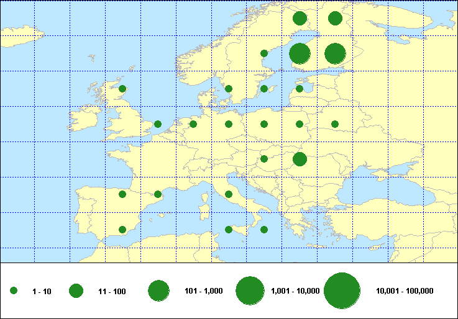
Task: Select the green dot in southern Spain
Action: (122, 230)
